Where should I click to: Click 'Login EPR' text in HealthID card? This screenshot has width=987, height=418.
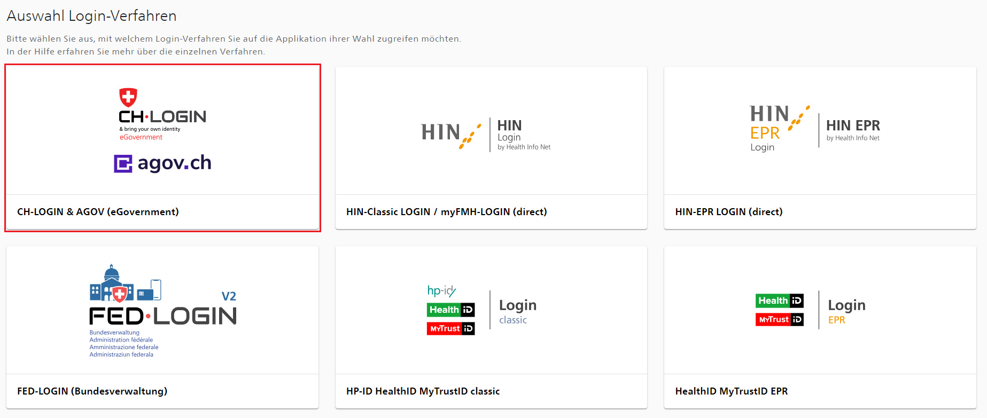pos(846,311)
